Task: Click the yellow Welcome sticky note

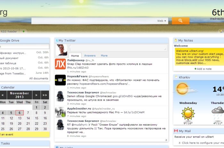Action: 198,56
